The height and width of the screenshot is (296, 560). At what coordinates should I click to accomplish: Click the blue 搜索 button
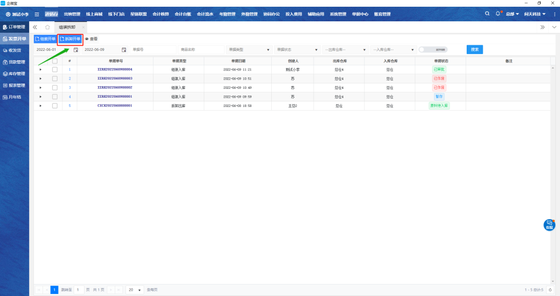coord(474,49)
